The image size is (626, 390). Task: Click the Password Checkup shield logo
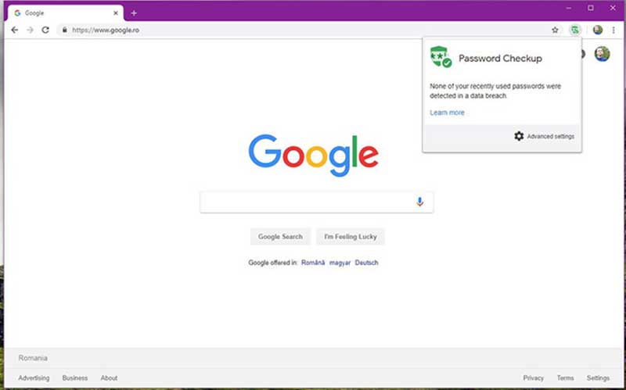(x=441, y=57)
